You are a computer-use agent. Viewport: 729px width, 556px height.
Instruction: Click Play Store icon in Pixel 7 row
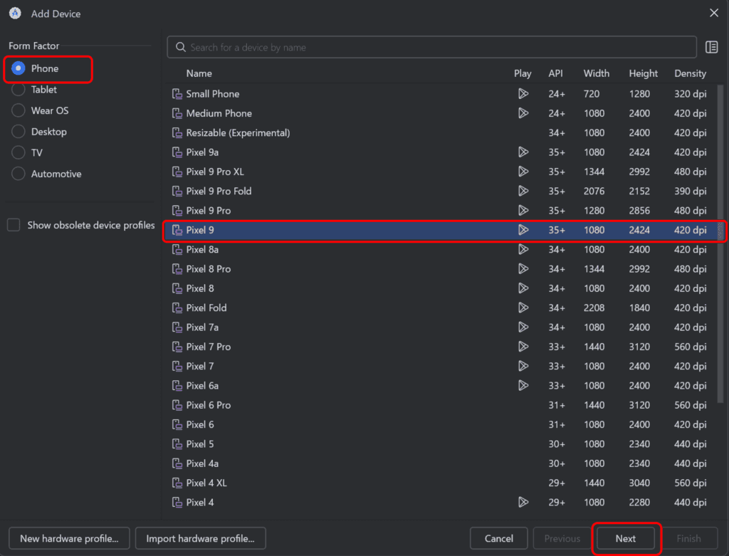(x=523, y=367)
